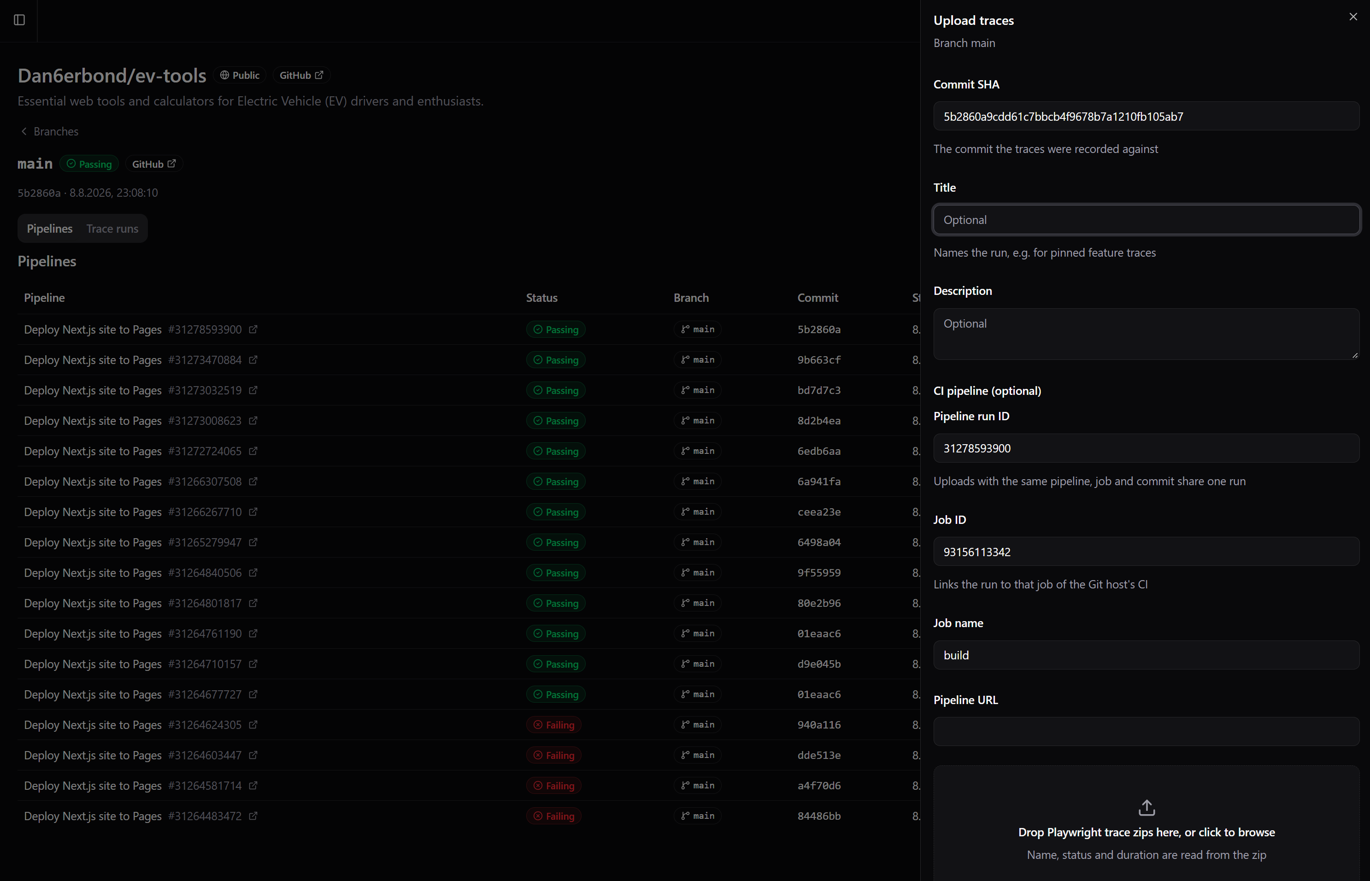Open external link for pipeline #31266307508
Screen dimensions: 1370x881
[x=253, y=482]
